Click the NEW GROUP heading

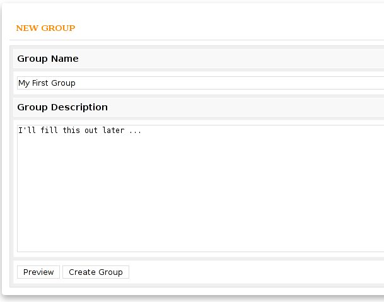tap(45, 28)
